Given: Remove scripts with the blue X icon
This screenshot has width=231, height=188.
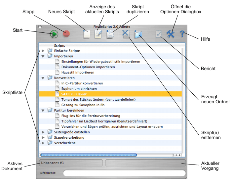Looking at the screenshot, I should coord(126,34).
